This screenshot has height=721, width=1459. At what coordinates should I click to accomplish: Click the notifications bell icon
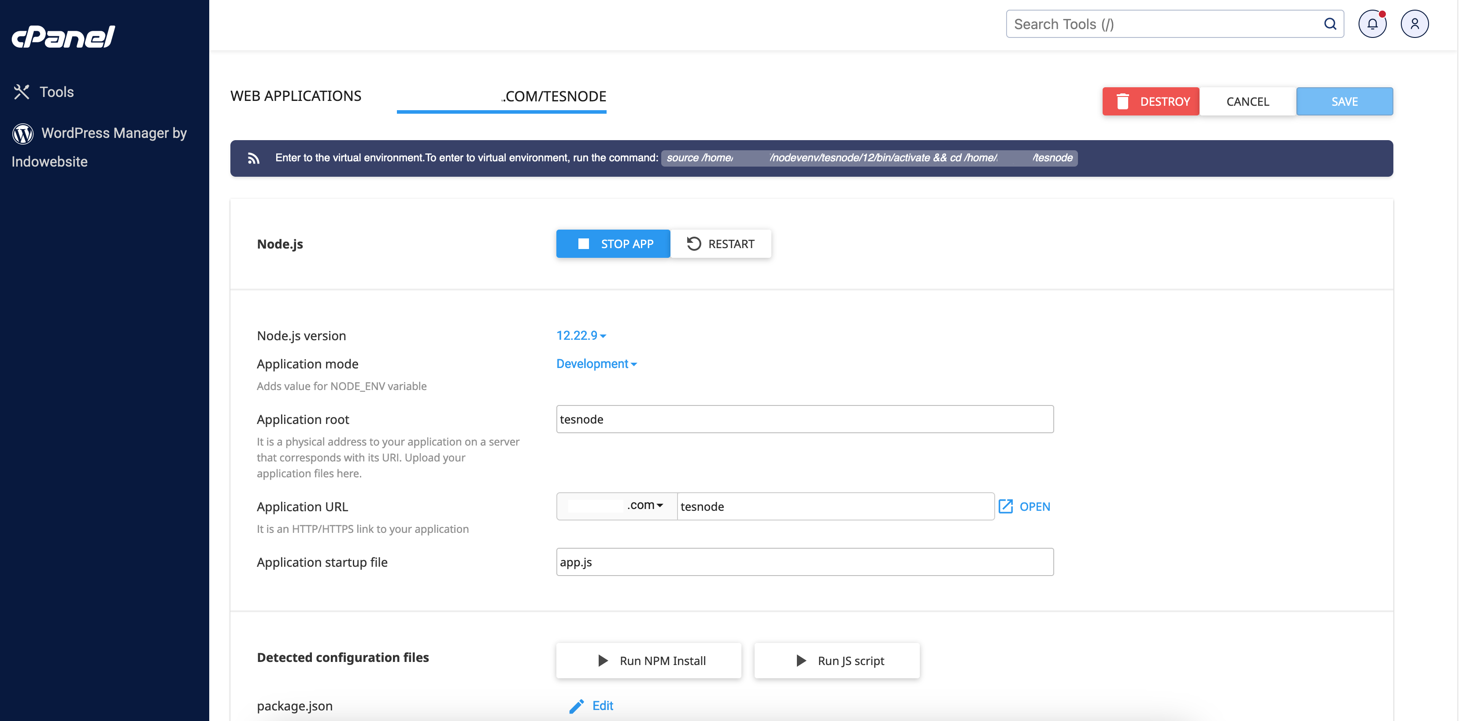[x=1372, y=24]
